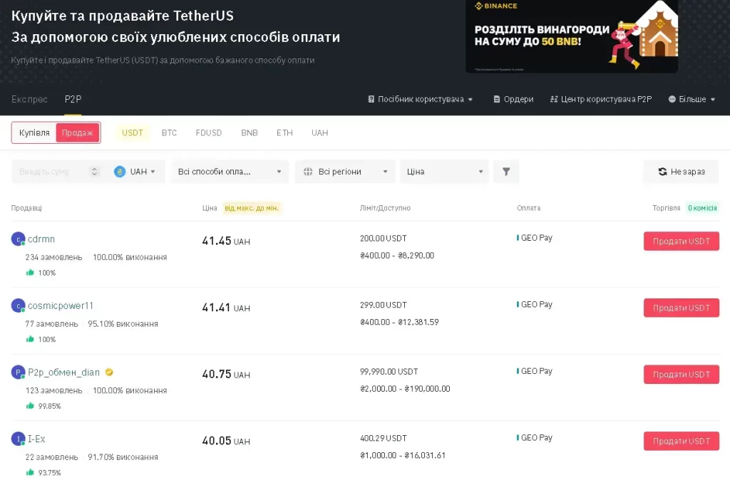
Task: Click Продати USDT for P2p_обмен_dian
Action: point(681,375)
